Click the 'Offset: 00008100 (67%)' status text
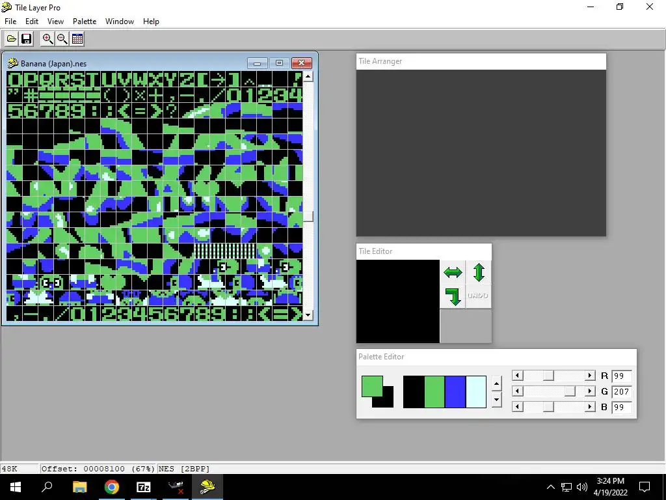 coord(98,469)
